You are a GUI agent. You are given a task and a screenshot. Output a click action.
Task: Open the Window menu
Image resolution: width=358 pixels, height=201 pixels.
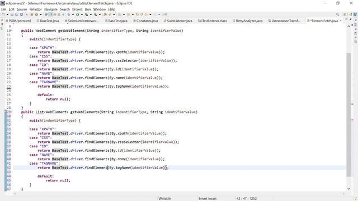100,9
